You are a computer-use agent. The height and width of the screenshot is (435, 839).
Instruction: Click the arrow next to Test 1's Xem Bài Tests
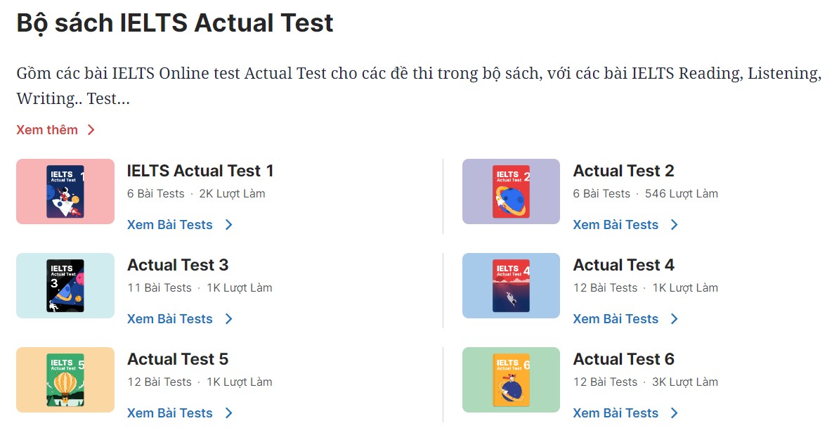[x=229, y=225]
